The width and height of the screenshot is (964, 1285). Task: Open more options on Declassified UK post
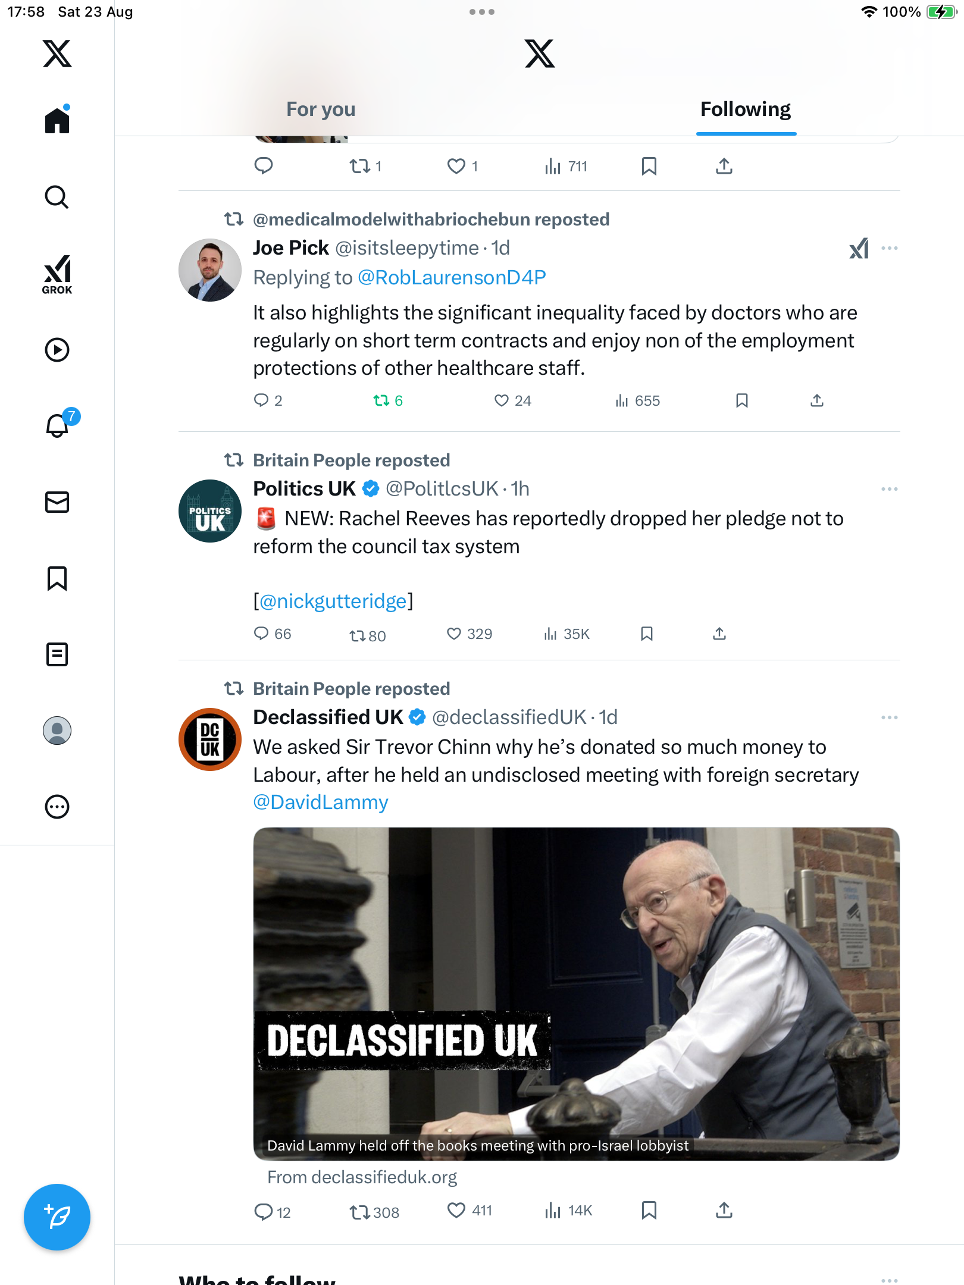(889, 717)
